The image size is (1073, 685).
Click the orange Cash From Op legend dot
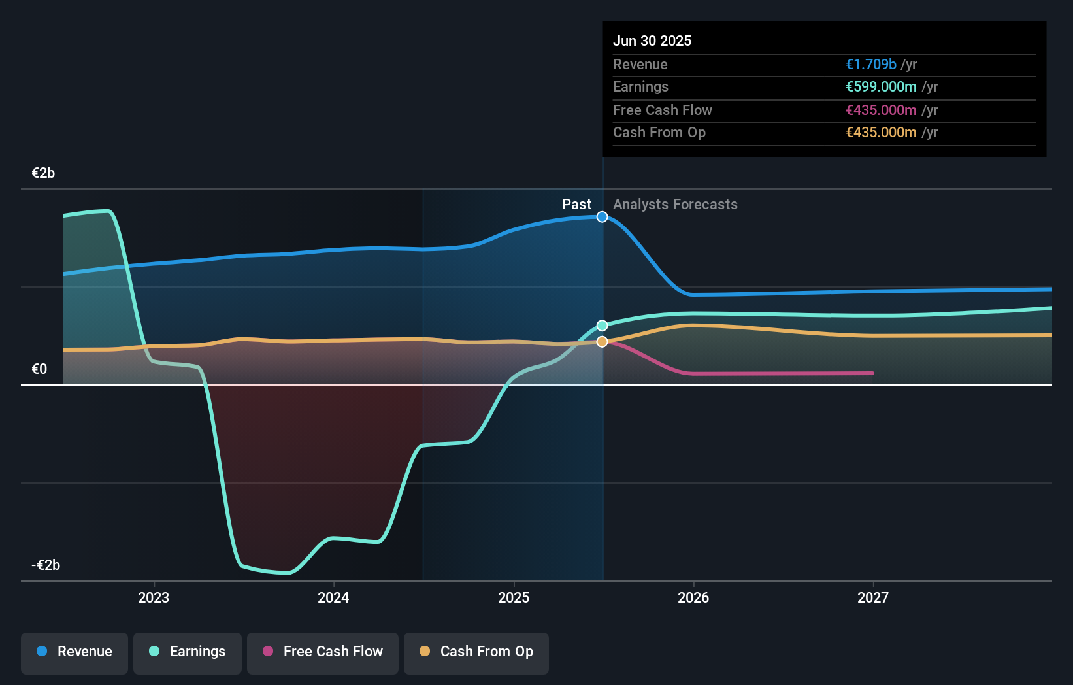(x=426, y=652)
